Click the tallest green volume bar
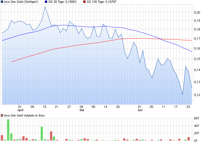Viewport: 205px width, 143px height. 8,130
